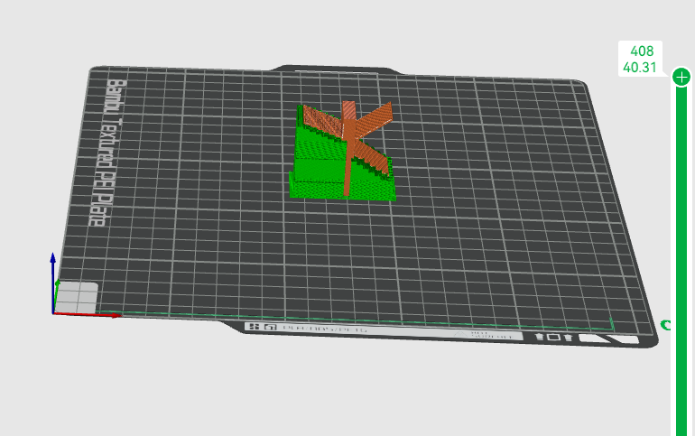This screenshot has height=436, width=695.
Task: Click the layer value label showing 408
Action: pos(642,51)
